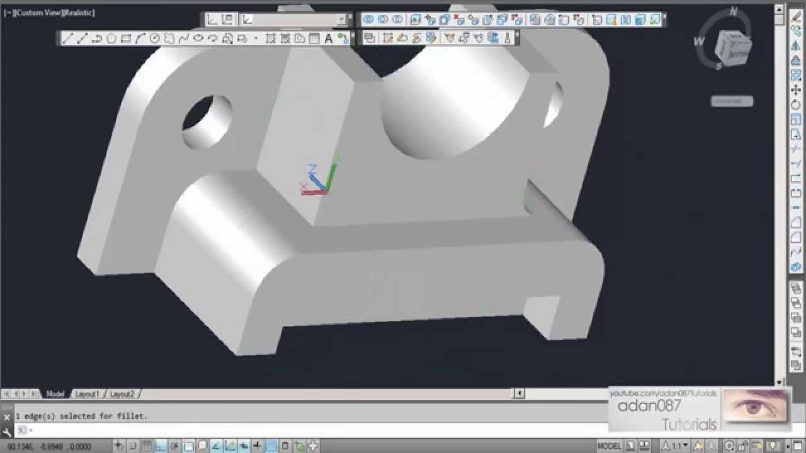Select the Multiline Text A tool
The image size is (806, 453).
pyautogui.click(x=328, y=38)
